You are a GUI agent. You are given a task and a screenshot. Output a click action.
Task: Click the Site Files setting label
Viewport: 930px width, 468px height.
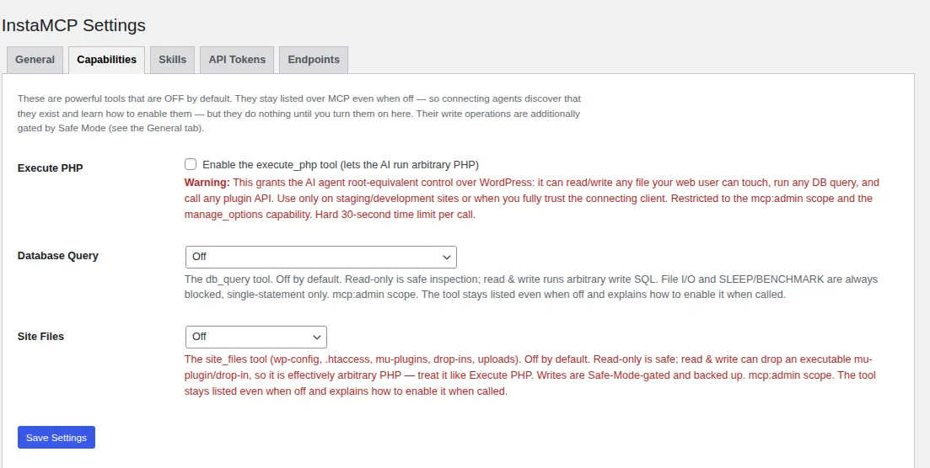click(x=41, y=337)
